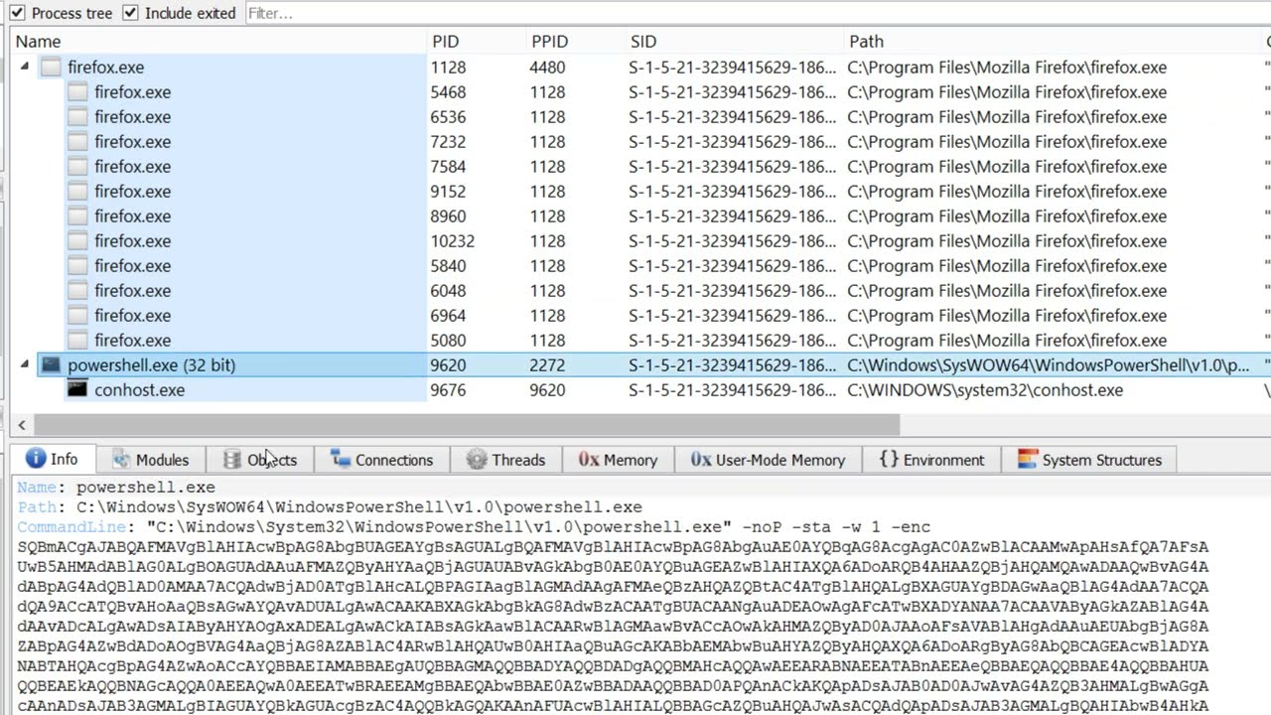Collapse the powershell.exe process tree
Screen dimensions: 1271x715
point(25,365)
